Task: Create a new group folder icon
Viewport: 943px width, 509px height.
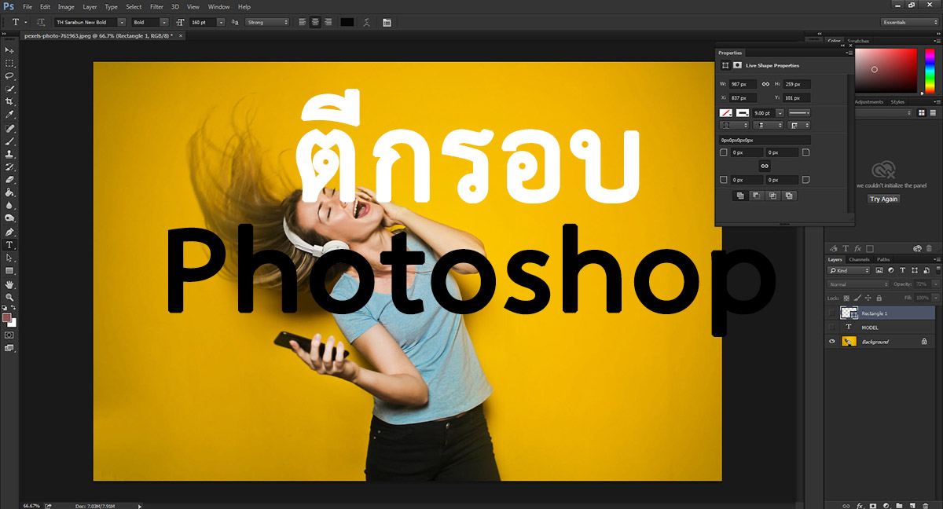Action: pyautogui.click(x=900, y=505)
